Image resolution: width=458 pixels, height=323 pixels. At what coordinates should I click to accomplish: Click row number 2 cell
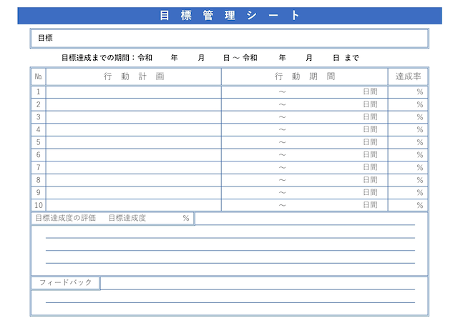(x=39, y=104)
